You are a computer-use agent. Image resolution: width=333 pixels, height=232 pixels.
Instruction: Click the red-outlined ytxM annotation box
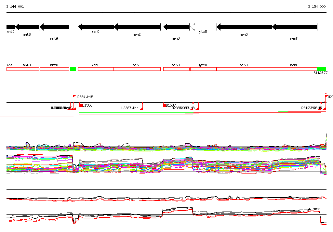click(x=203, y=69)
